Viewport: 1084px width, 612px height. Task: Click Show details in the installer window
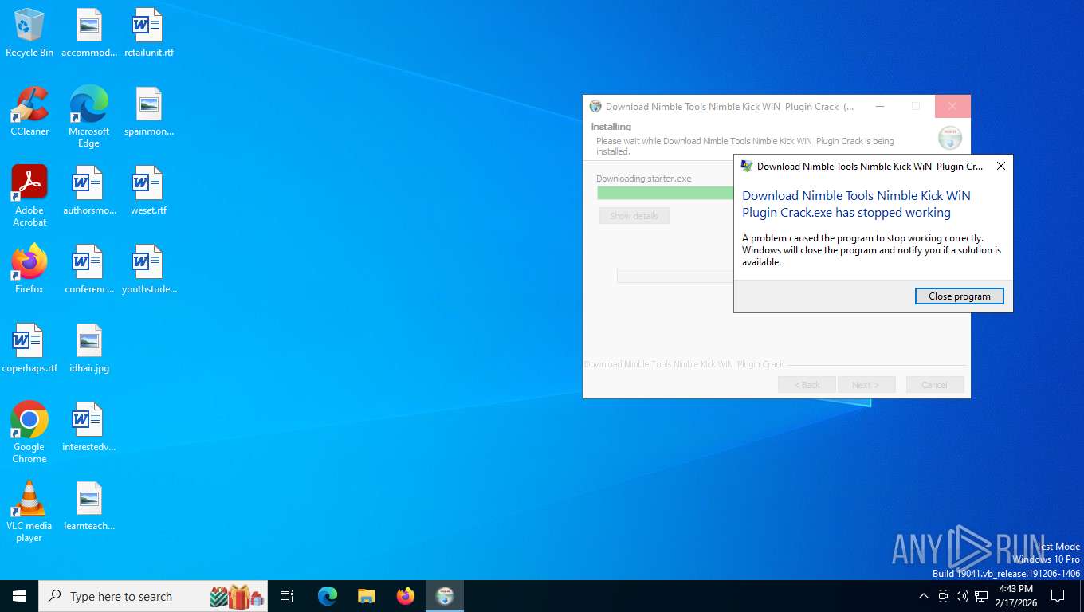pyautogui.click(x=634, y=216)
